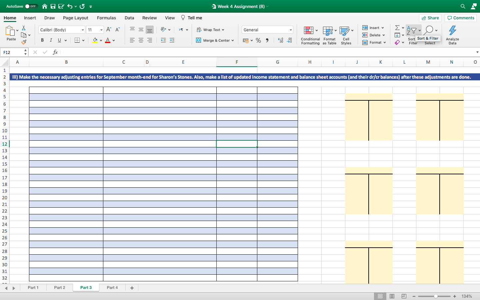Align text to the top

pos(132,30)
